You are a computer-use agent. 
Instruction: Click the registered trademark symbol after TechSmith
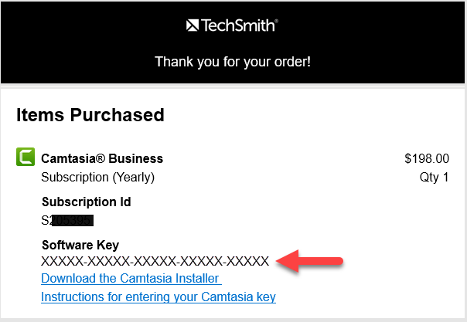pyautogui.click(x=276, y=22)
